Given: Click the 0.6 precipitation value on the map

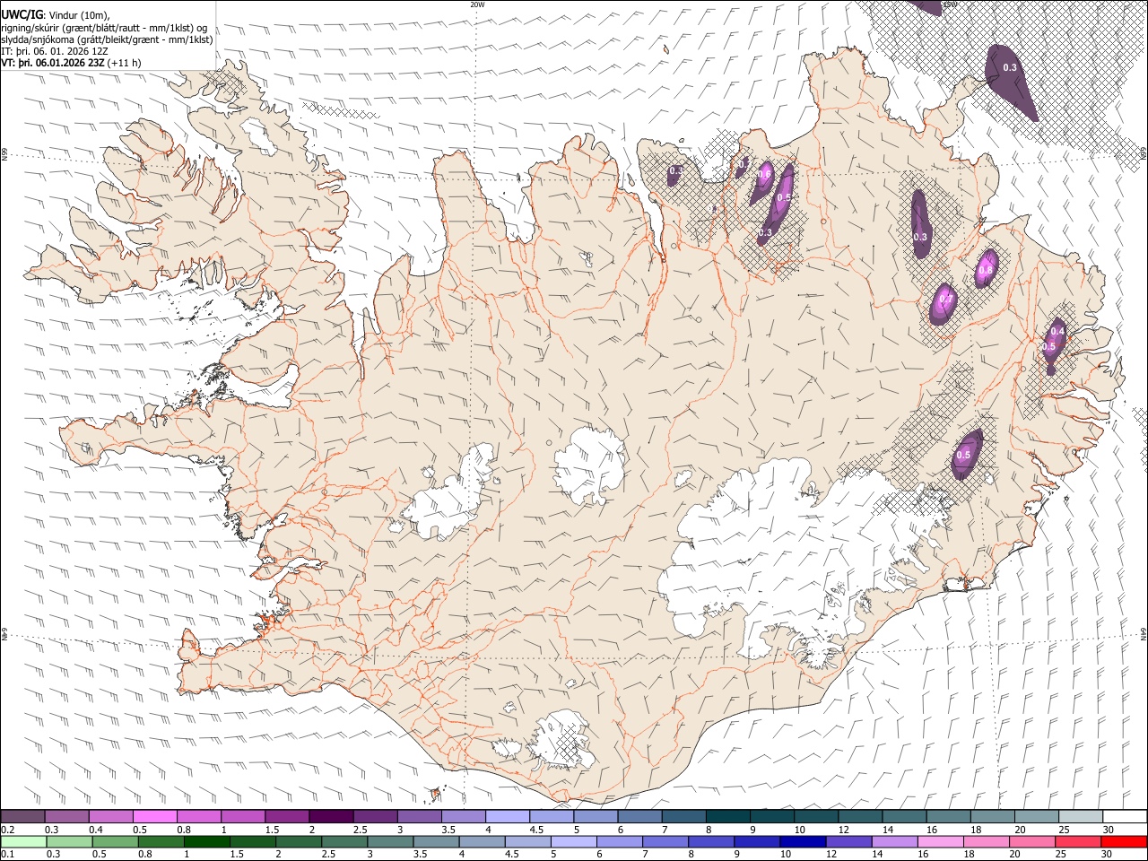Looking at the screenshot, I should pos(764,174).
